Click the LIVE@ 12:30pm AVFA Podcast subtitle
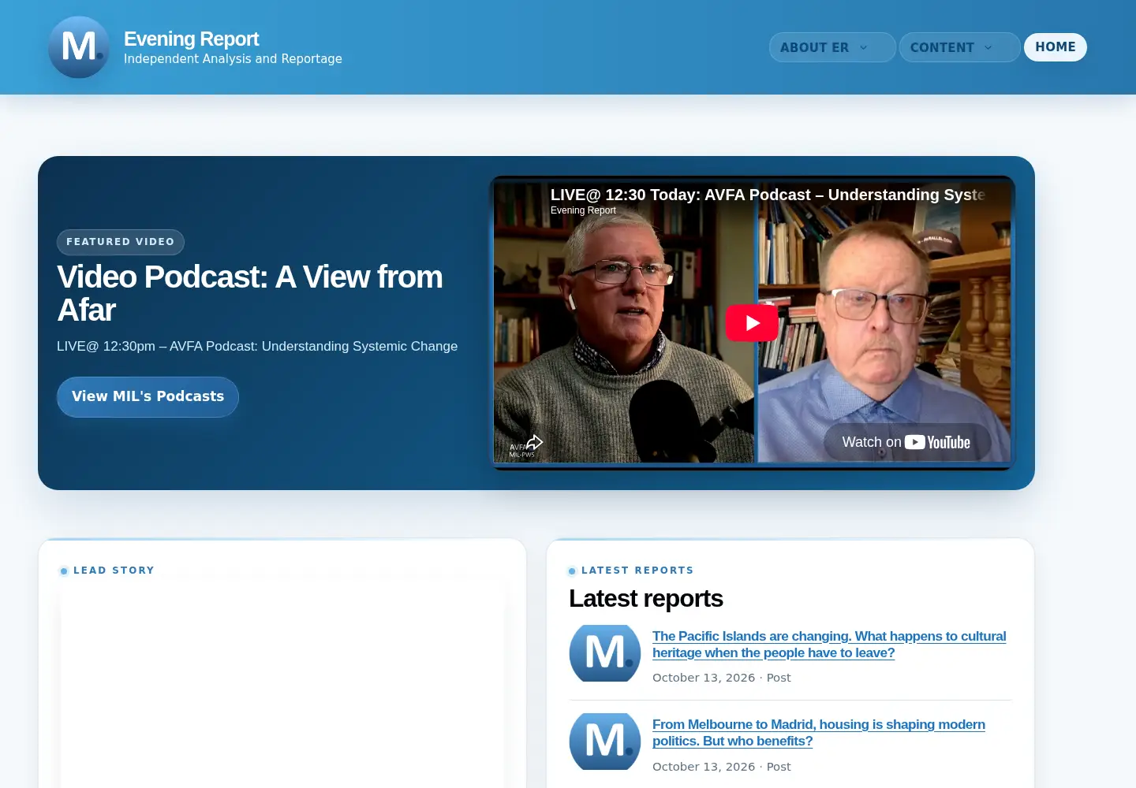1136x788 pixels. click(x=257, y=346)
